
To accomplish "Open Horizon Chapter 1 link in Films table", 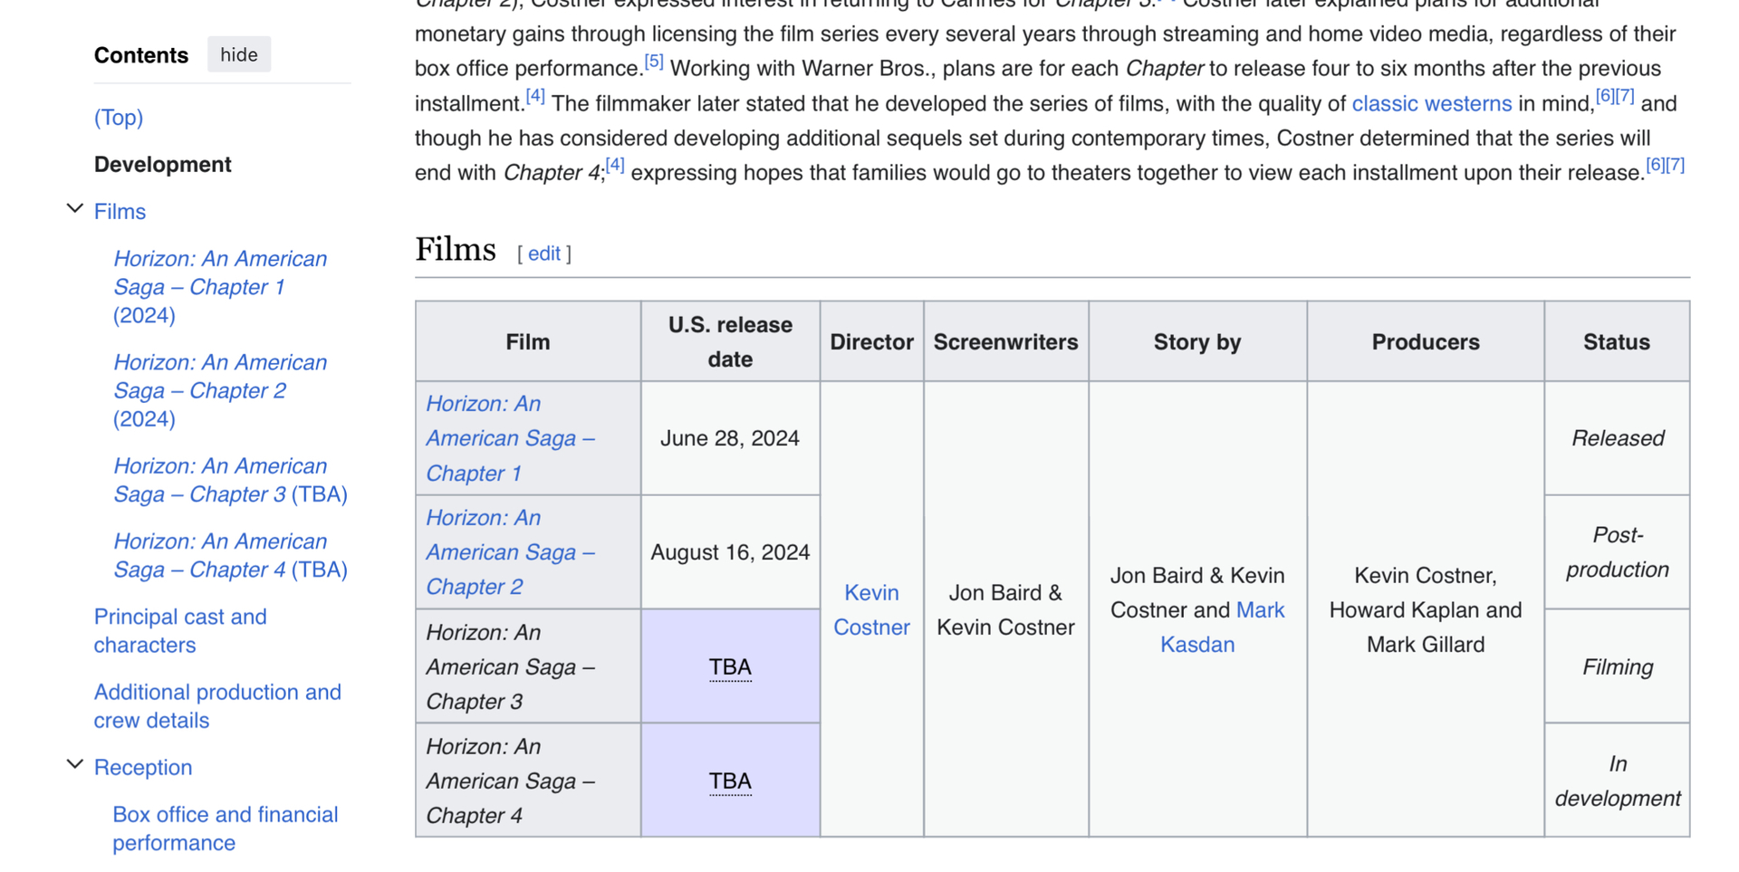I will point(510,438).
